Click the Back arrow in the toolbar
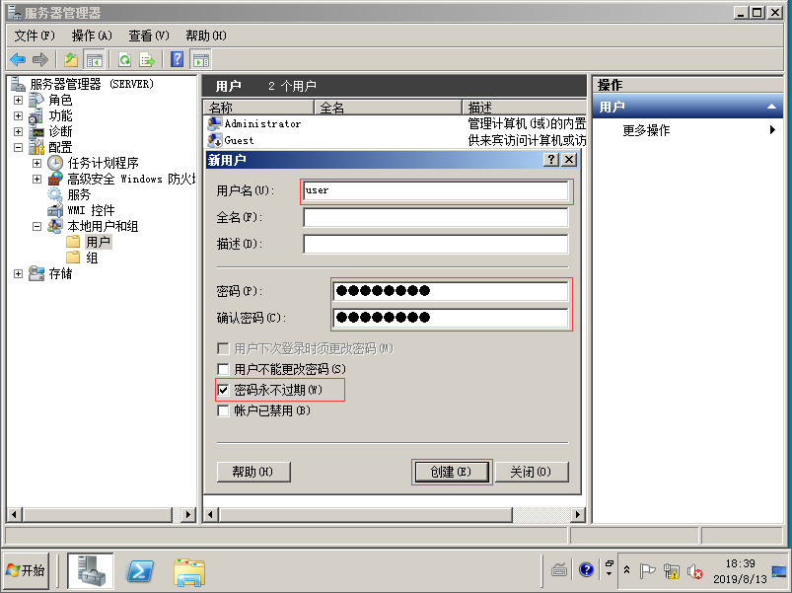This screenshot has width=792, height=593. pos(18,59)
